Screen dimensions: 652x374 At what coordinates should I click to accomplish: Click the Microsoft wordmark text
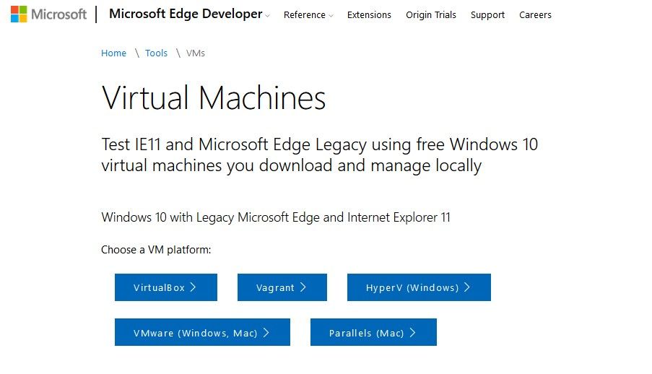58,14
